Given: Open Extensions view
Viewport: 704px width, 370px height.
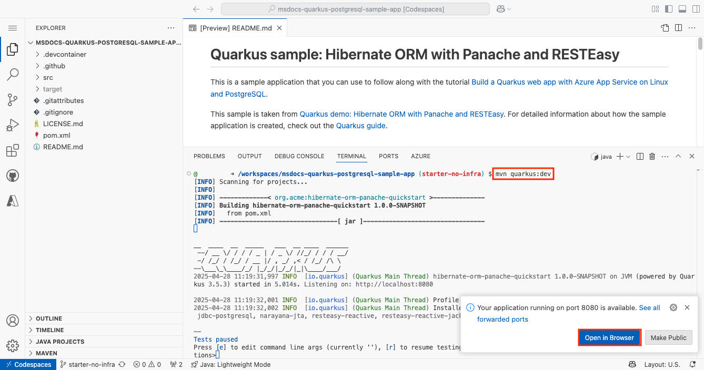Looking at the screenshot, I should point(13,151).
